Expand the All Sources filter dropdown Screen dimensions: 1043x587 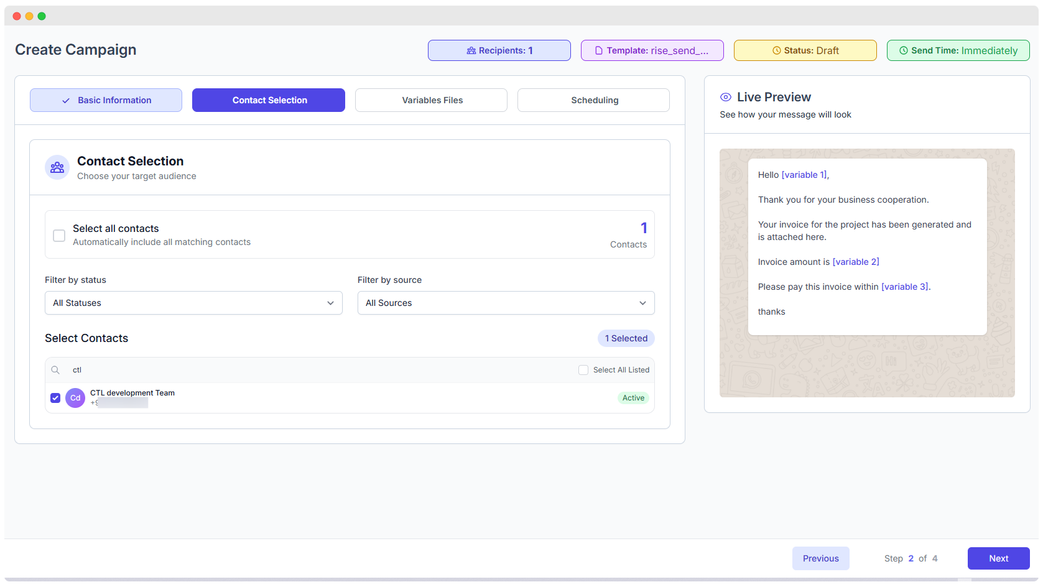click(505, 303)
